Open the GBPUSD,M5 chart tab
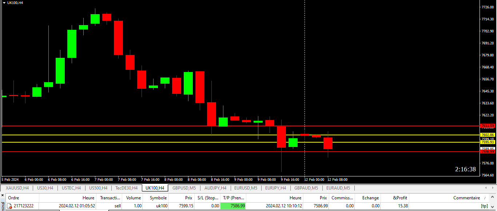Screen dimensions: 497x211 [x=184, y=188]
